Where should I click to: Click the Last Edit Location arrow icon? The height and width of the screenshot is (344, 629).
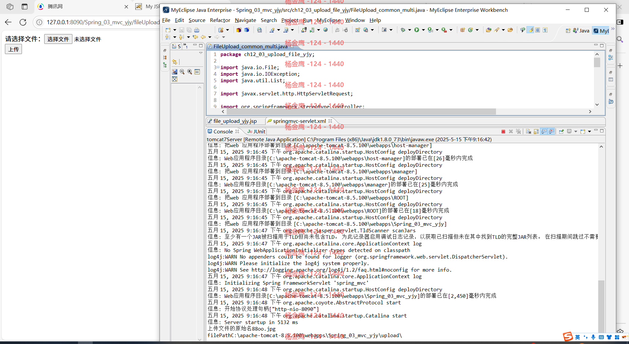pos(195,37)
